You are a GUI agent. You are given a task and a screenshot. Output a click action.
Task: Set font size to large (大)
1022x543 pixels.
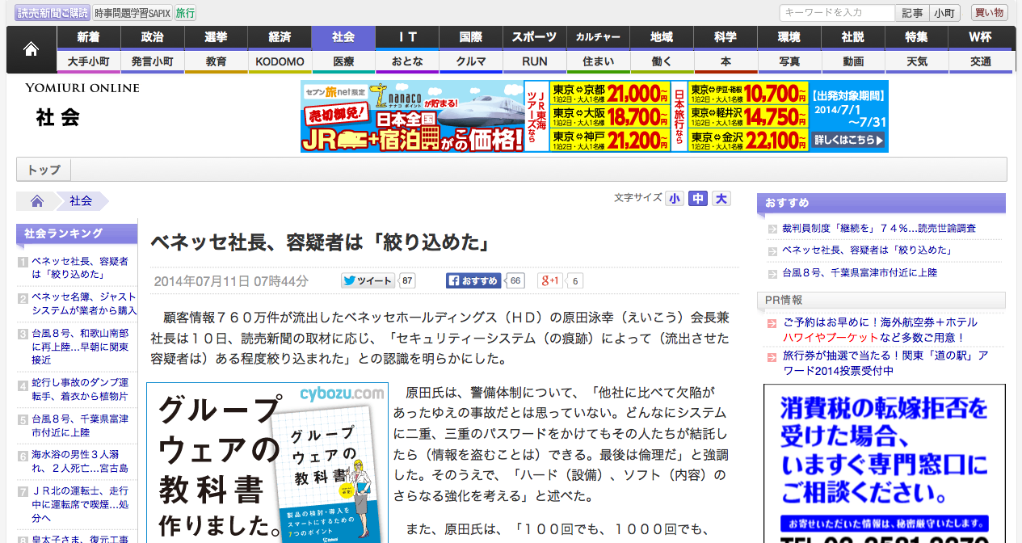(x=721, y=198)
